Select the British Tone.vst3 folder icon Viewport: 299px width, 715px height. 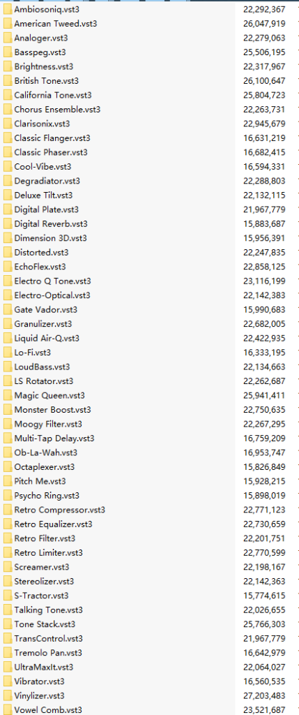tap(7, 81)
